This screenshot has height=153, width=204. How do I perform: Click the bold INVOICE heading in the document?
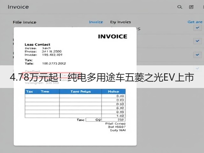click(113, 36)
